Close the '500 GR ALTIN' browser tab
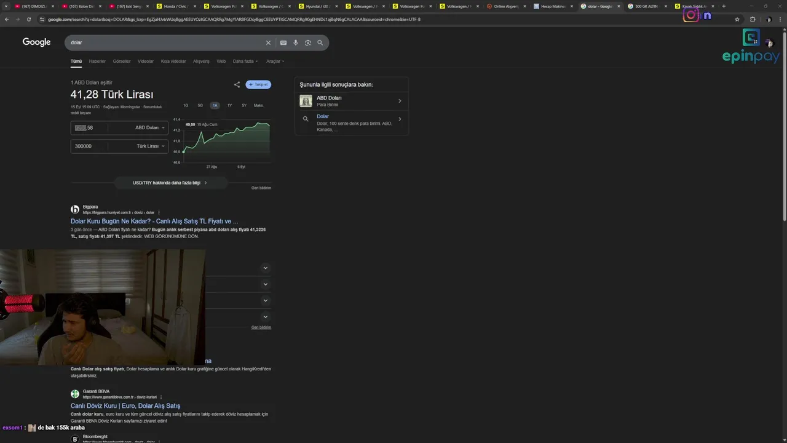Image resolution: width=787 pixels, height=443 pixels. pos(666,6)
